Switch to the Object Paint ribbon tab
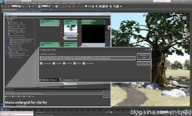The width and height of the screenshot is (192, 116). 43,9
